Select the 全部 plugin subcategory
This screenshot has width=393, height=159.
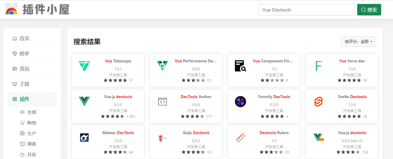pos(32,112)
